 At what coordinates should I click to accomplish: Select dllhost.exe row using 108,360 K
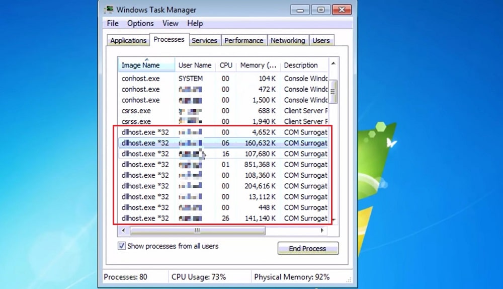pos(223,175)
